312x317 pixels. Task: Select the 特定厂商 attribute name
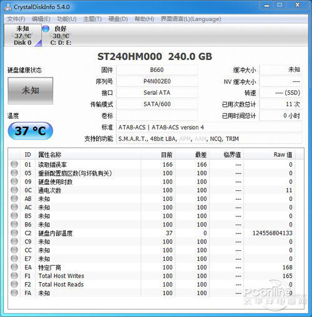pos(49,267)
